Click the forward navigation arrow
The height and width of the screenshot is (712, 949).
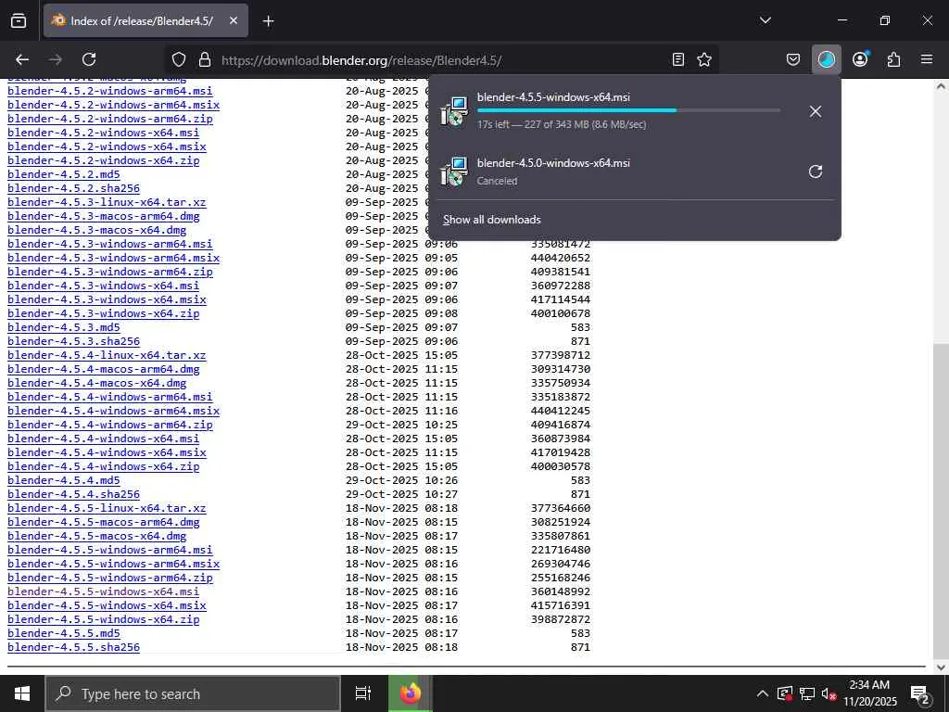click(x=56, y=59)
